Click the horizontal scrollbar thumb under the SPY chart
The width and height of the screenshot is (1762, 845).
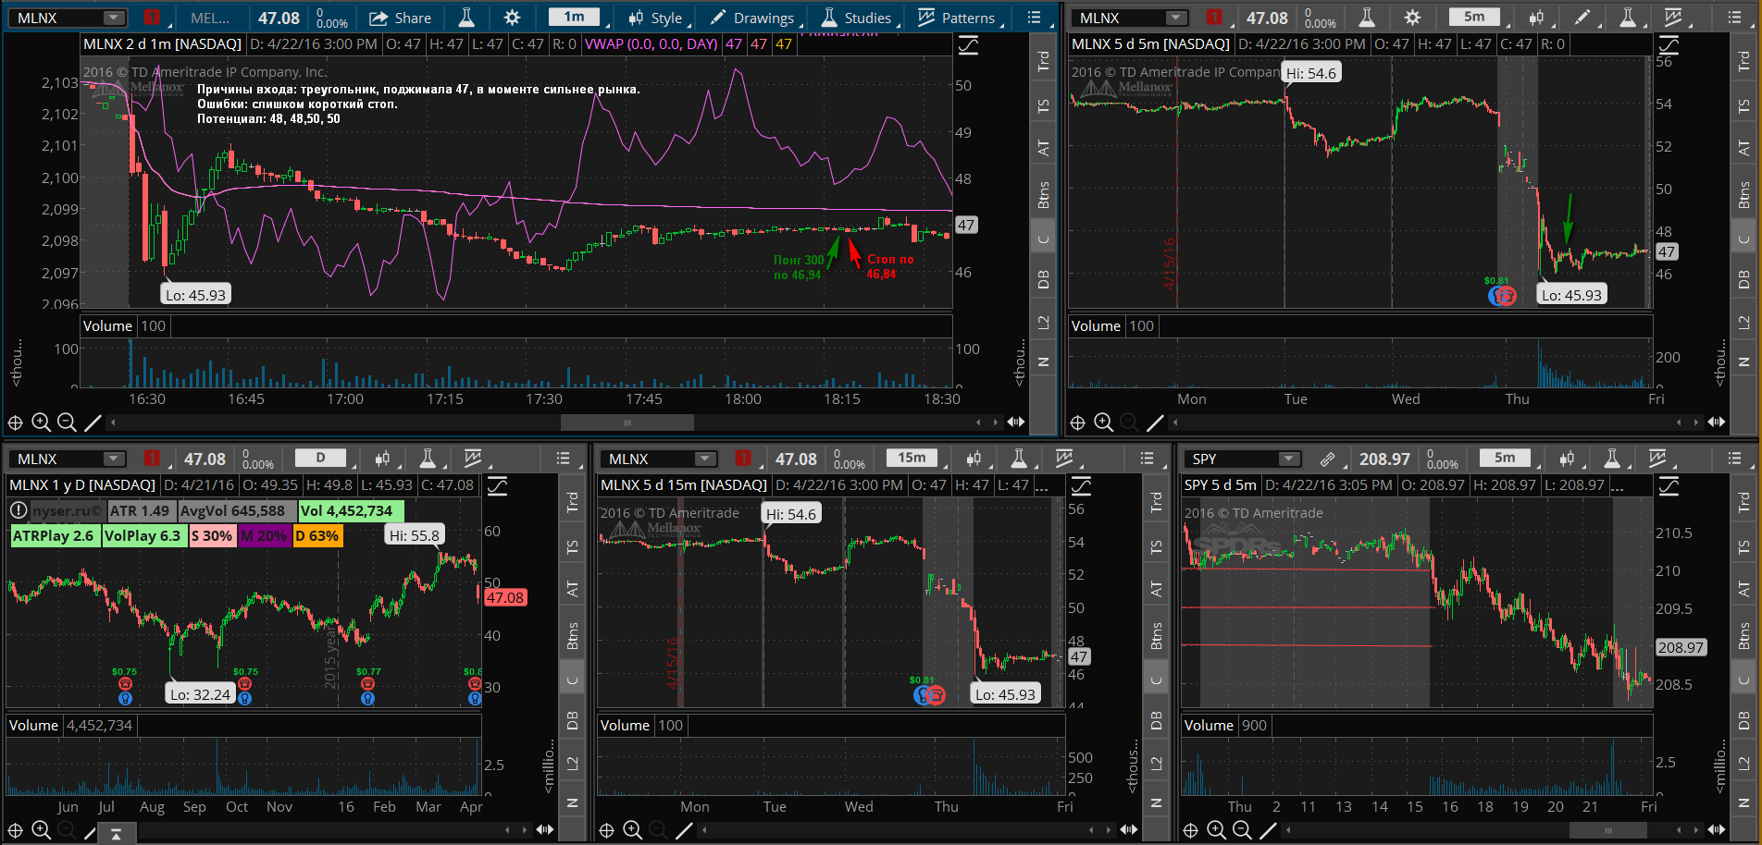tap(1607, 830)
